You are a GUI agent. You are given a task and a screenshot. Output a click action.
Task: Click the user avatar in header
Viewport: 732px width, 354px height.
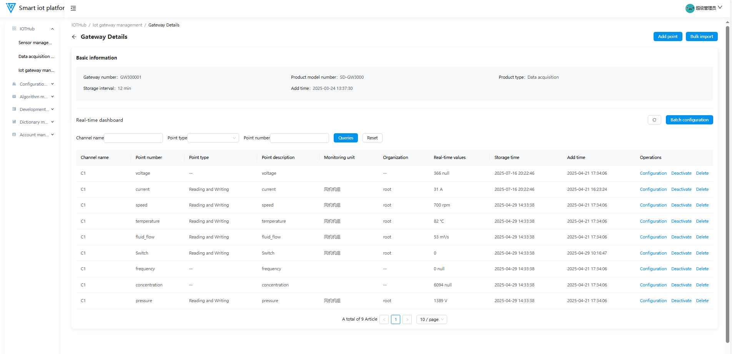(x=690, y=8)
